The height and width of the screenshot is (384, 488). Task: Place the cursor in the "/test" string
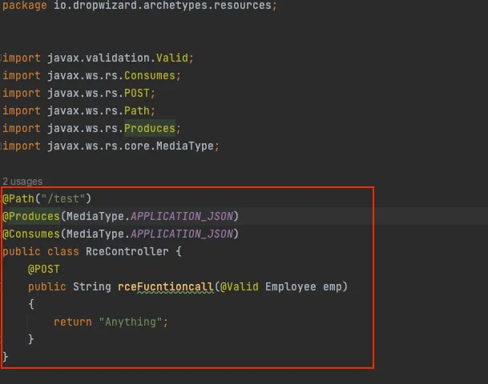(x=63, y=199)
